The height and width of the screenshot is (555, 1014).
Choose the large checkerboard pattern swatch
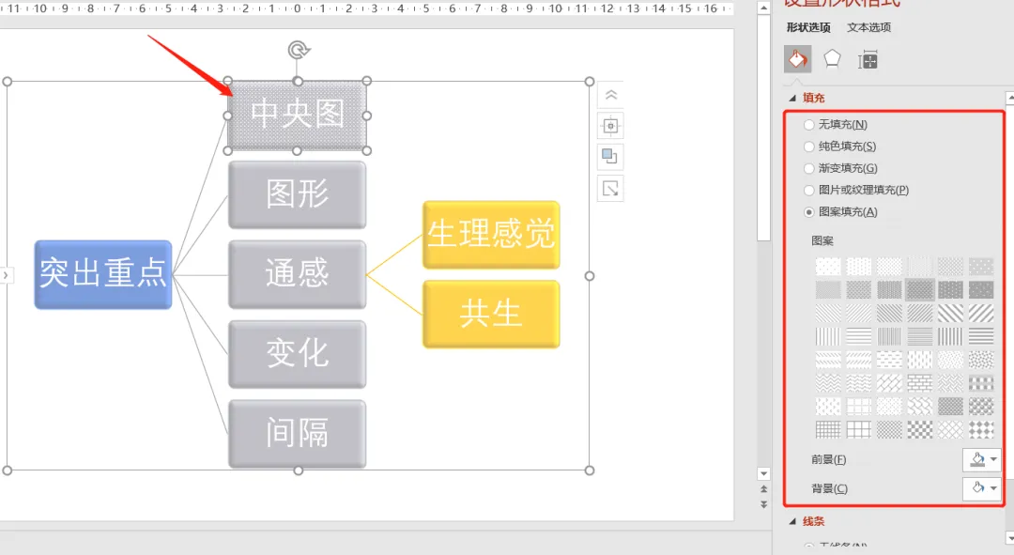tap(919, 429)
